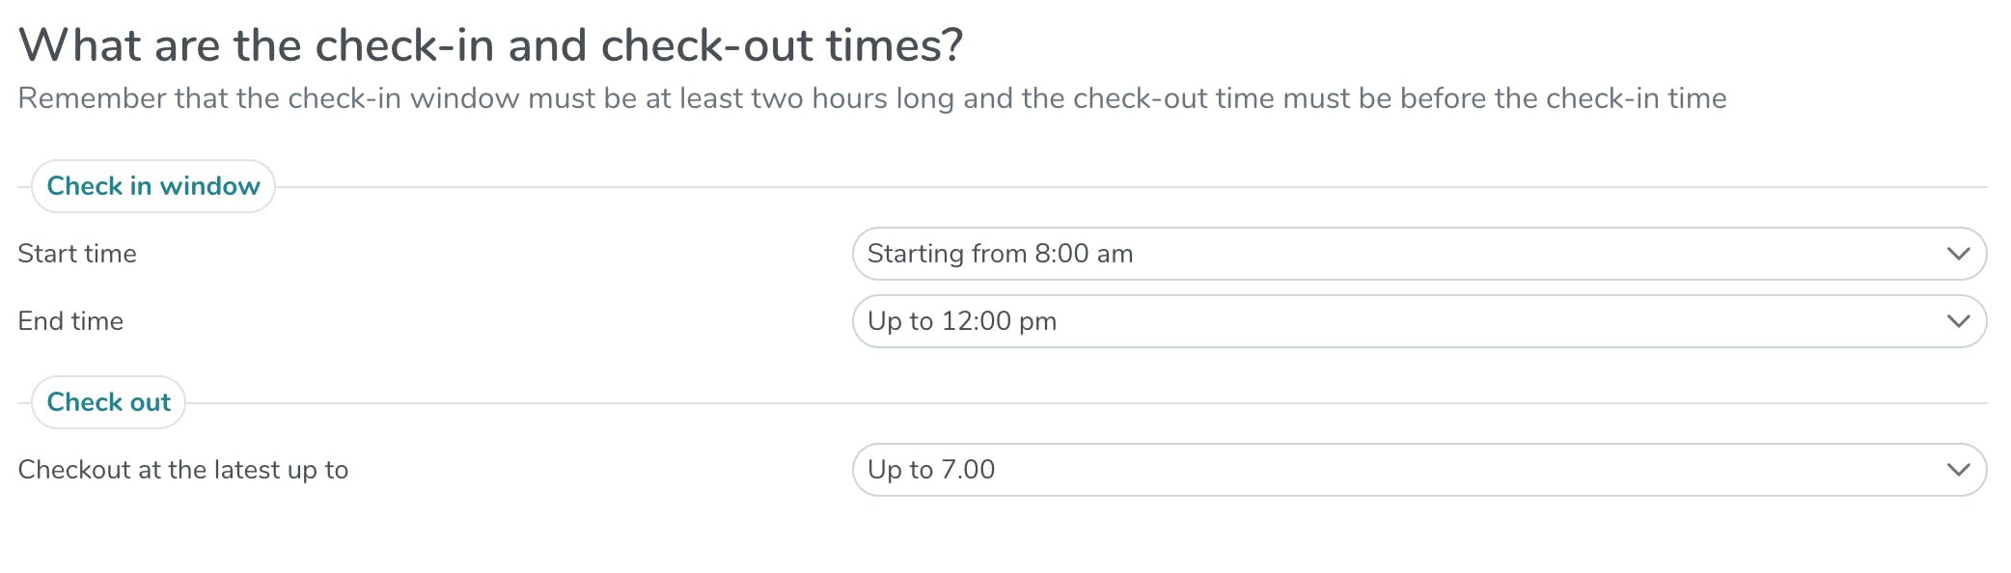Select the 'Check out' section tag
Screen dimensions: 2011x573
coord(109,402)
